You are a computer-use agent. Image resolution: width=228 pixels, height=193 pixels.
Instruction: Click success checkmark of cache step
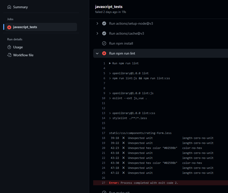pyautogui.click(x=104, y=33)
